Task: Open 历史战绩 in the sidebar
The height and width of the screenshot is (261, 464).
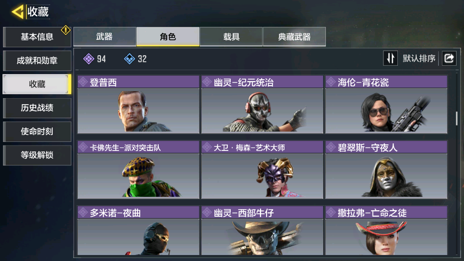Action: click(x=37, y=108)
